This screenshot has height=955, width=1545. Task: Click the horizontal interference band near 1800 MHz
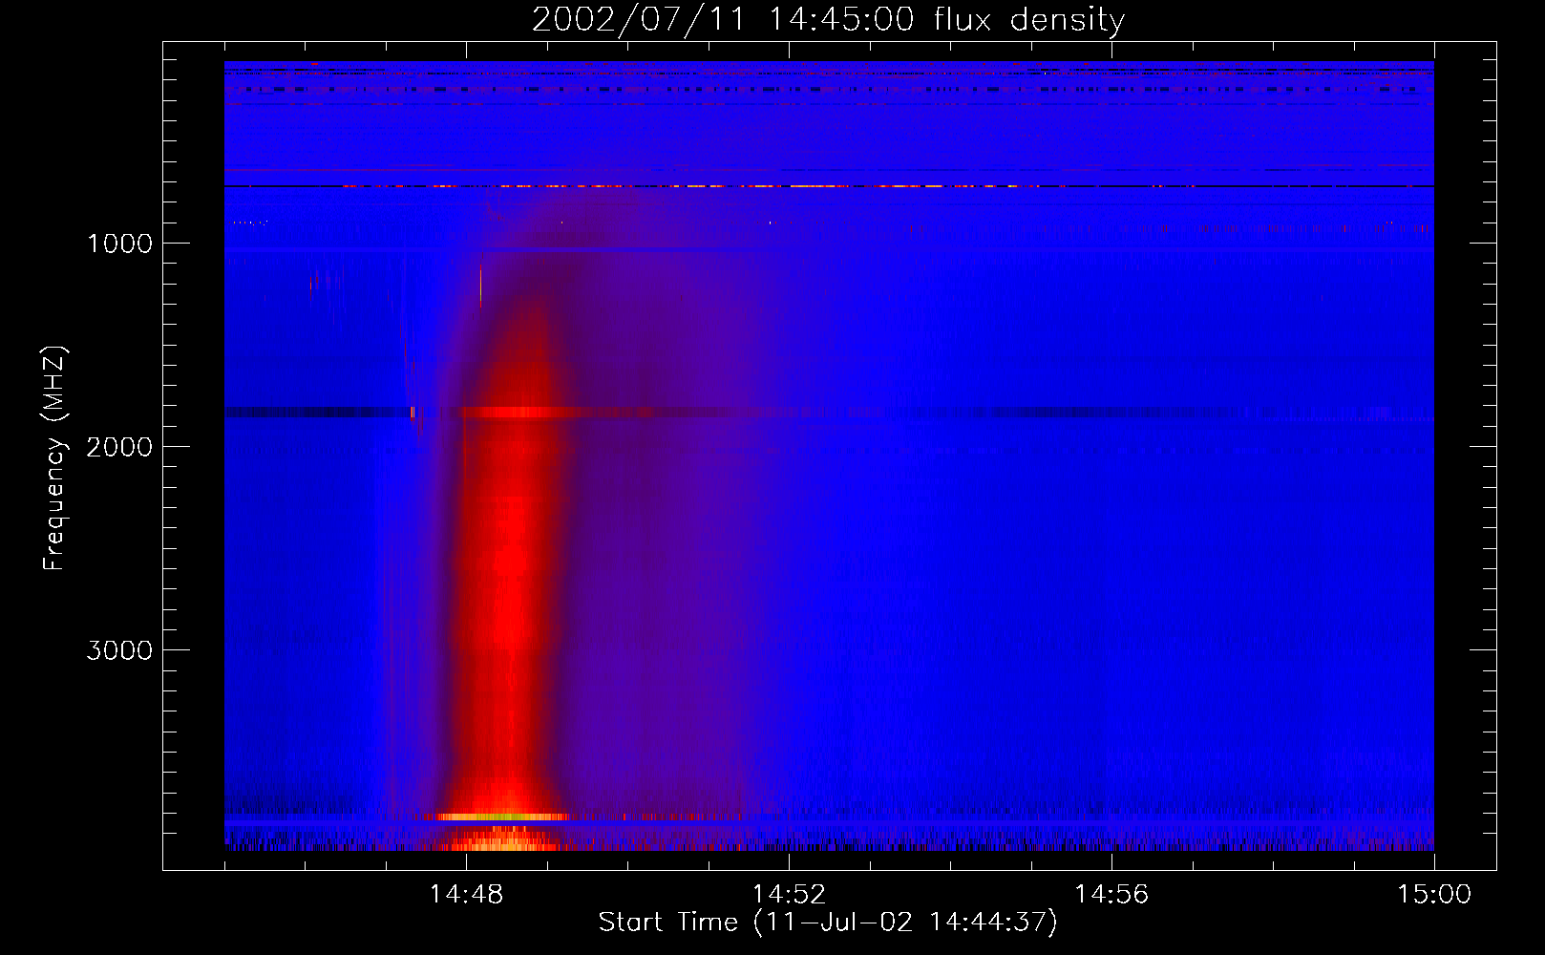[x=829, y=413]
